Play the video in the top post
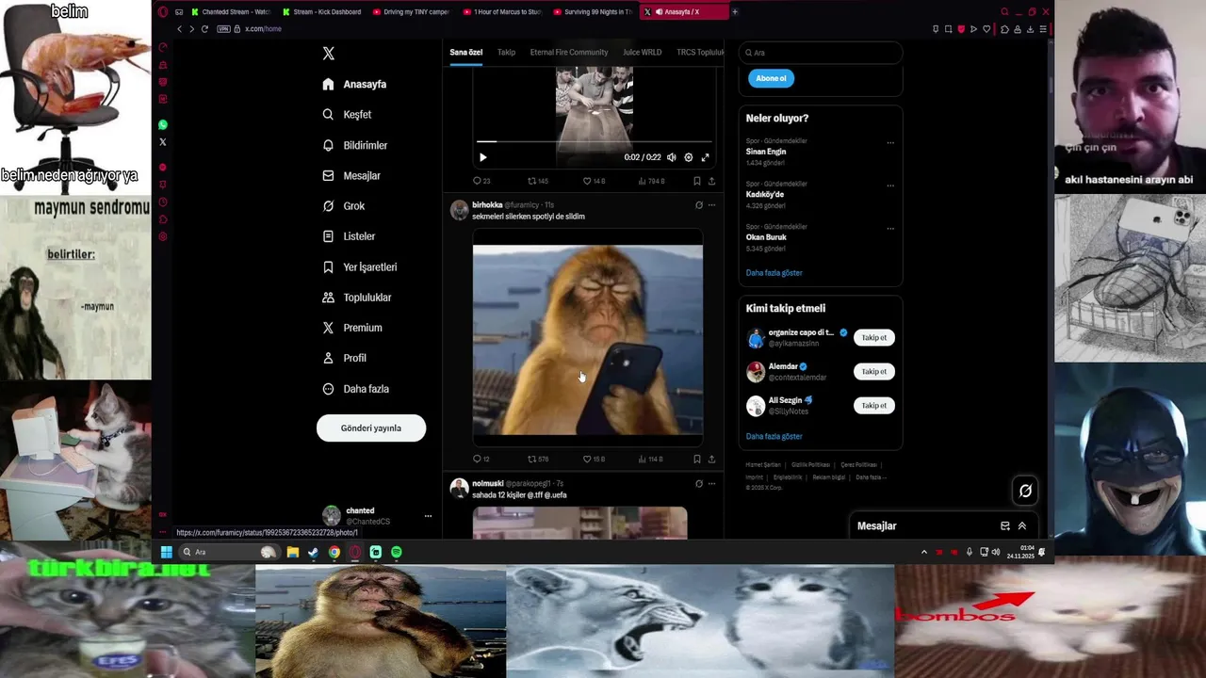This screenshot has height=678, width=1206. pyautogui.click(x=483, y=157)
